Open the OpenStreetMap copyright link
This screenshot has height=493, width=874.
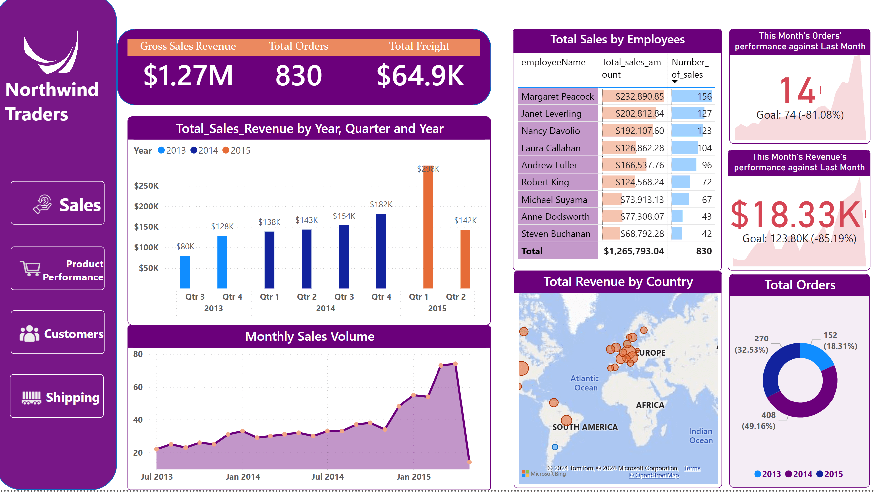coord(654,475)
